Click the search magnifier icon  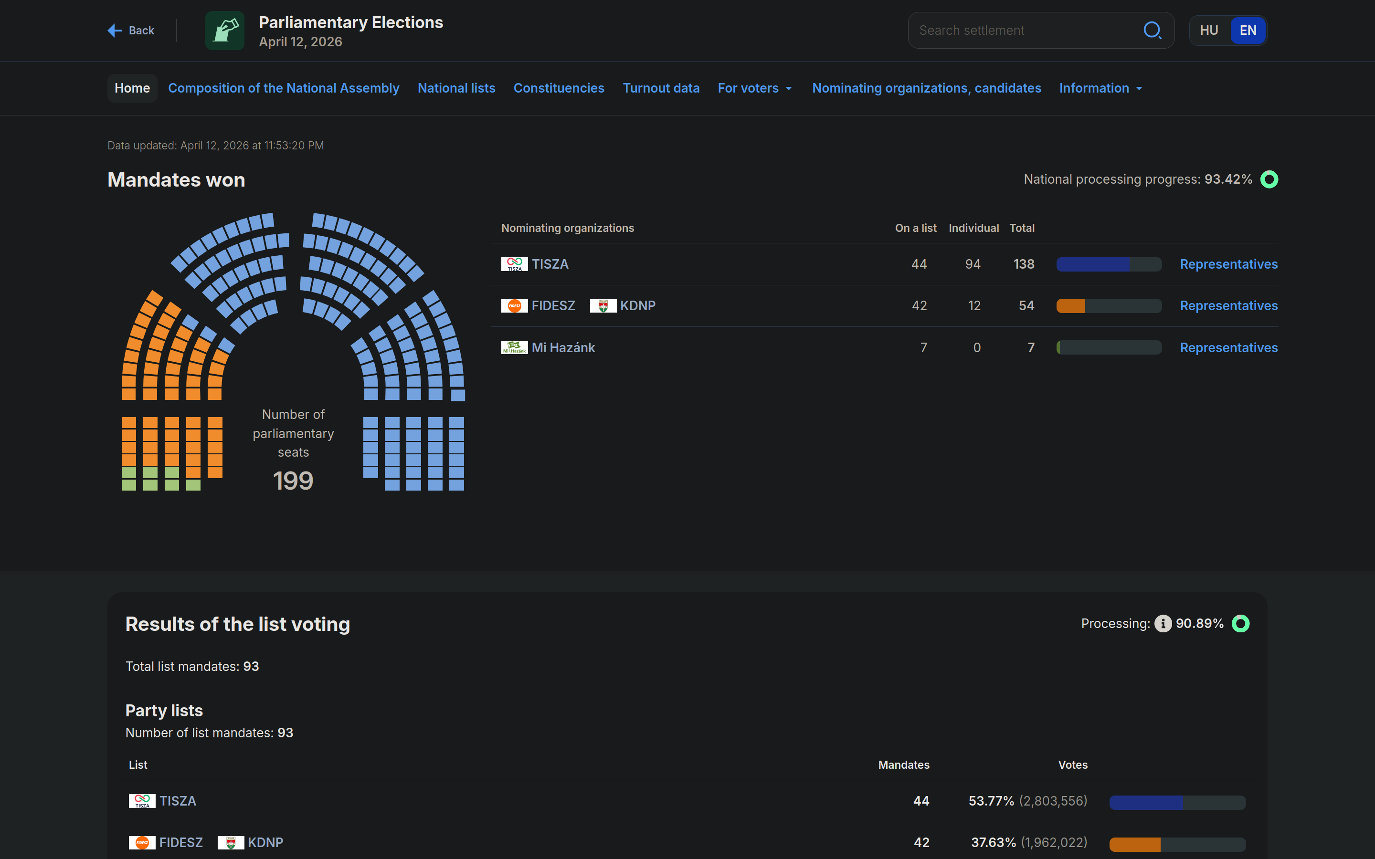click(1152, 30)
